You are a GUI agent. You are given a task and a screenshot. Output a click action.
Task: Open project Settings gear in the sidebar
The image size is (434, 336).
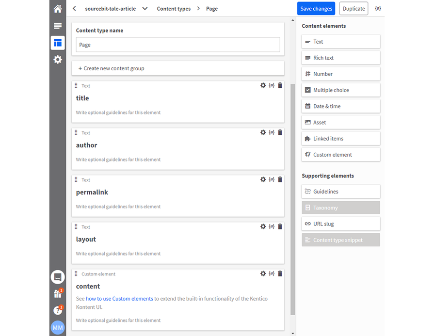click(x=58, y=60)
